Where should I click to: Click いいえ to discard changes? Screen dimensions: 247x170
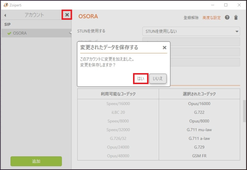pyautogui.click(x=158, y=79)
